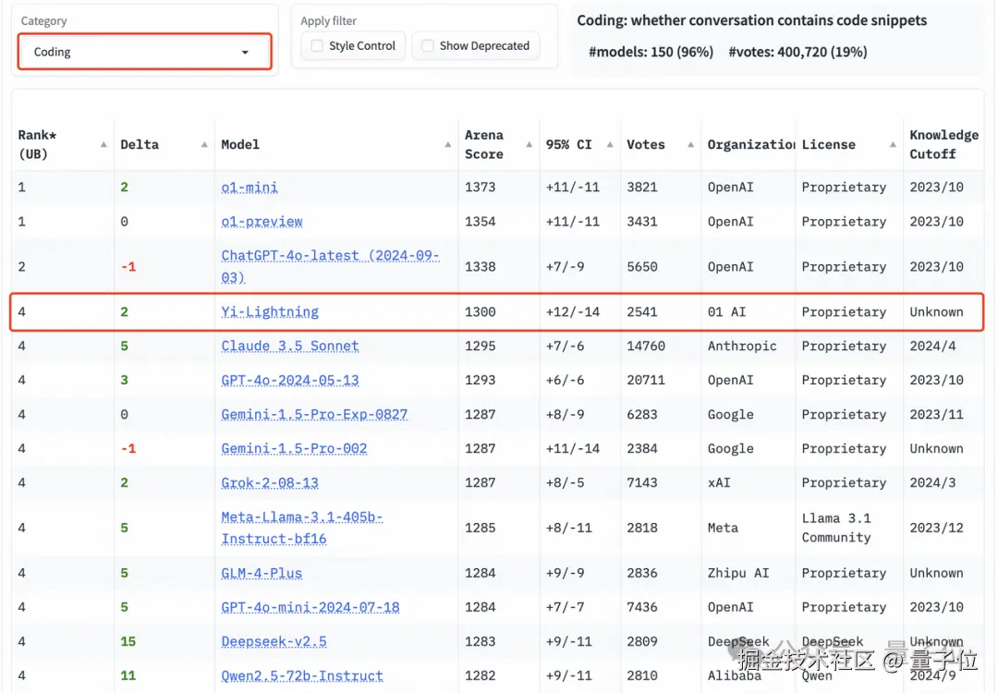998x693 pixels.
Task: Open the GPT-4o-mini-2024-07-18 link
Action: pos(310,608)
